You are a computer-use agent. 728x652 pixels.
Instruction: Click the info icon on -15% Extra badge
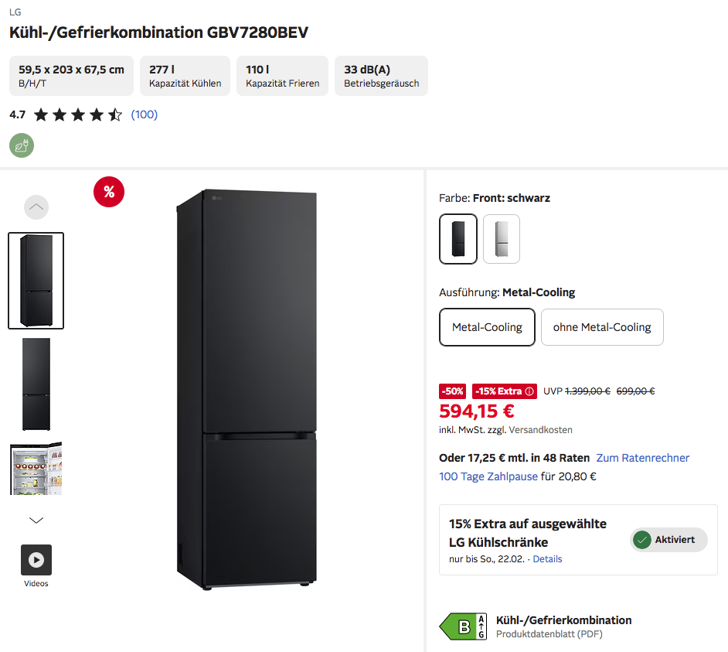(x=529, y=391)
